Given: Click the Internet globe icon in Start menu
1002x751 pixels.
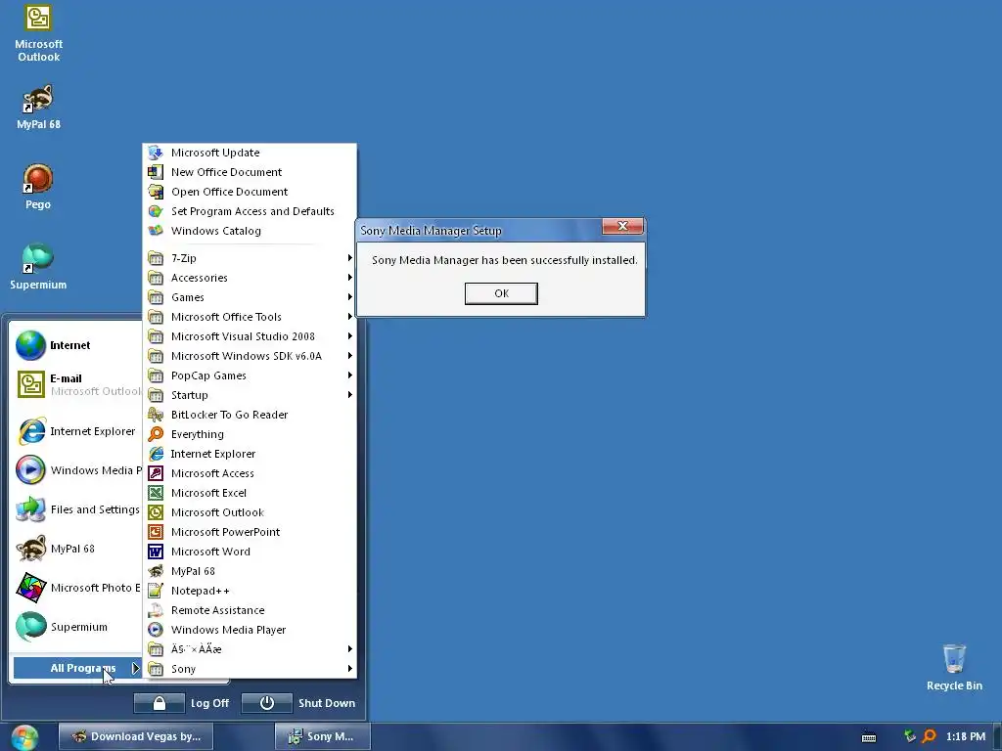Looking at the screenshot, I should (30, 345).
